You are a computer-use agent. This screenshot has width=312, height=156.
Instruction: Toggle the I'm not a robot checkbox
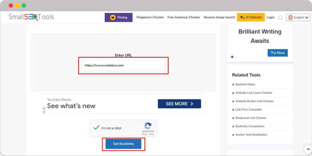click(97, 128)
